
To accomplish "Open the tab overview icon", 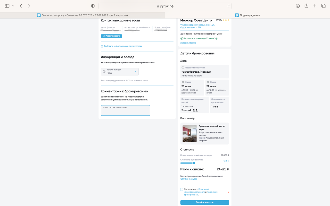I will 323,6.
